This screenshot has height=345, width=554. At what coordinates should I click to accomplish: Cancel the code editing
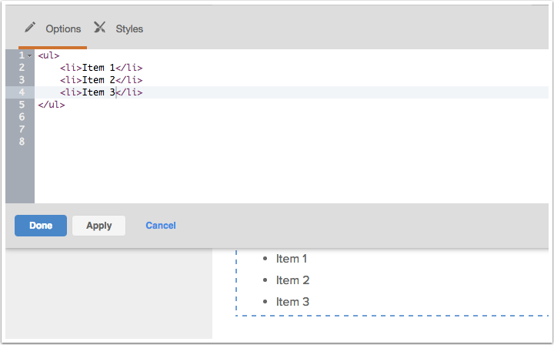point(161,226)
